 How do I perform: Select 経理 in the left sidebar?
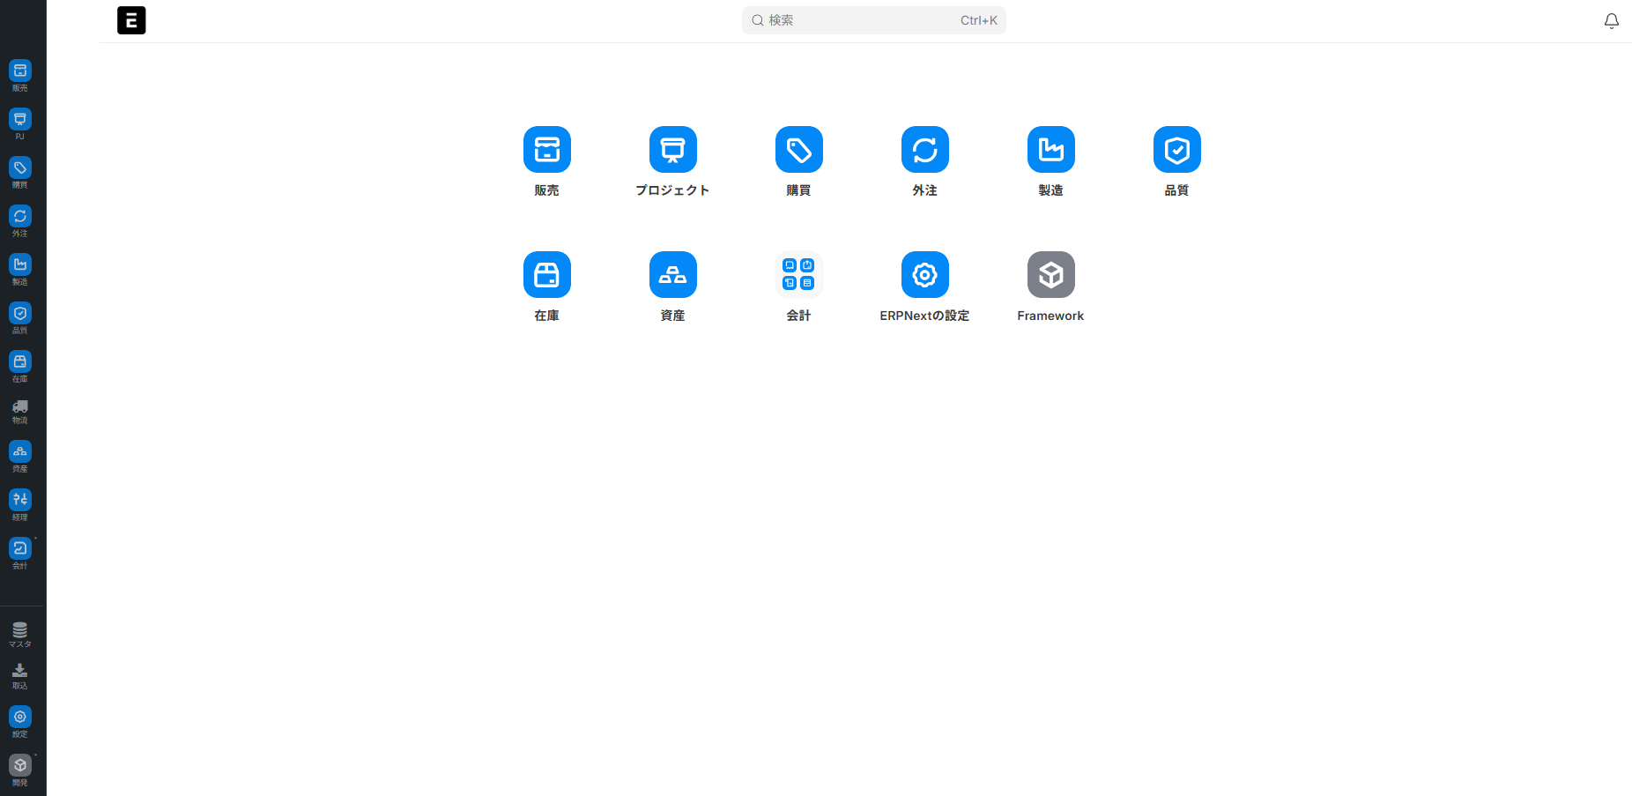pos(20,502)
